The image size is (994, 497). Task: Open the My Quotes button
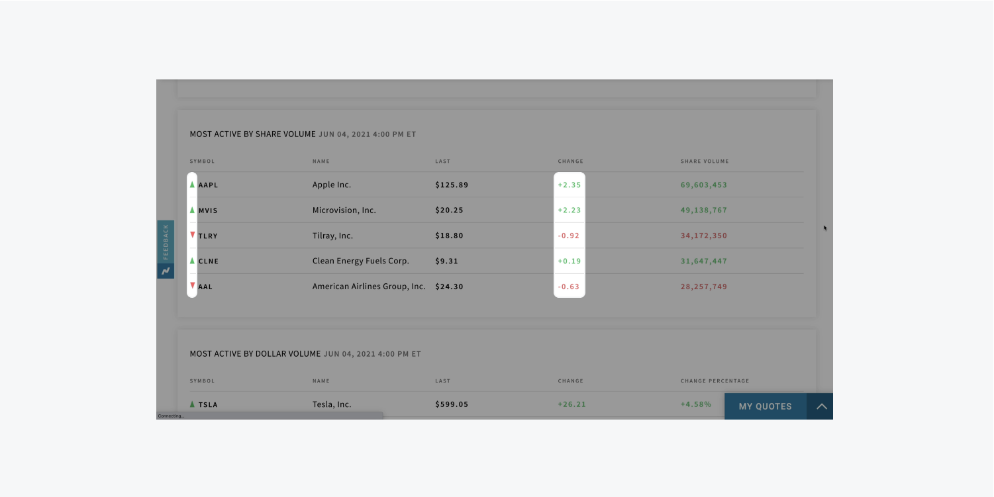pos(766,406)
